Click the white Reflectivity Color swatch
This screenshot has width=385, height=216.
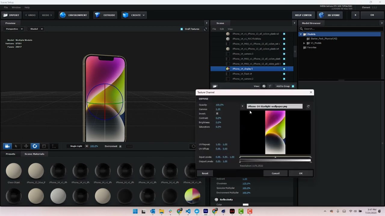pyautogui.click(x=245, y=205)
